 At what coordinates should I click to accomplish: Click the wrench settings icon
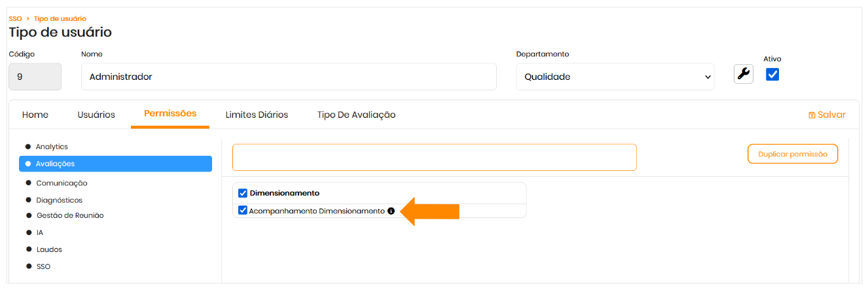tap(743, 74)
